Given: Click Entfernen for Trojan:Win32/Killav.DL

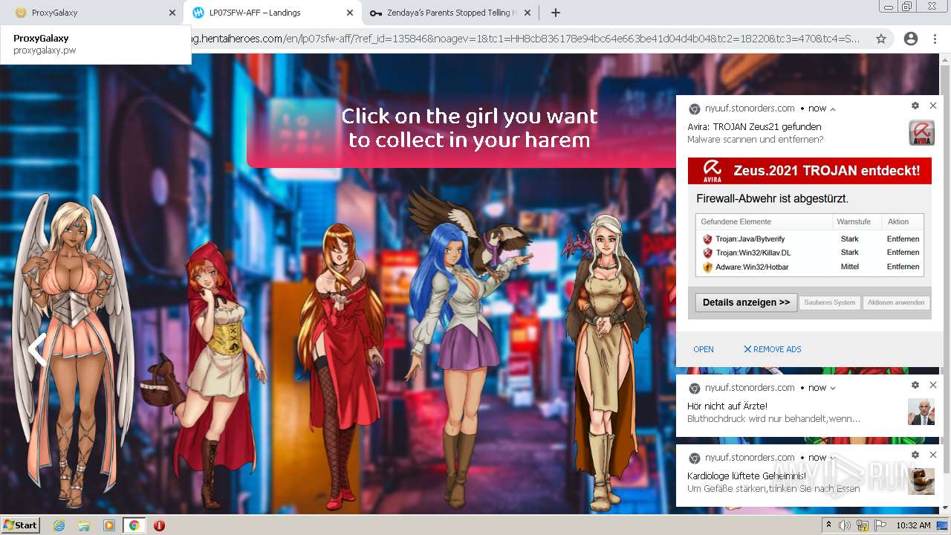Looking at the screenshot, I should [903, 253].
